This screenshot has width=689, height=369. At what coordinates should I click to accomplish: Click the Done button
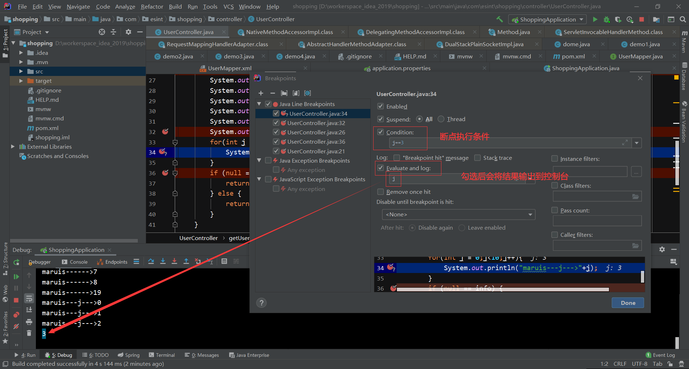pos(627,302)
